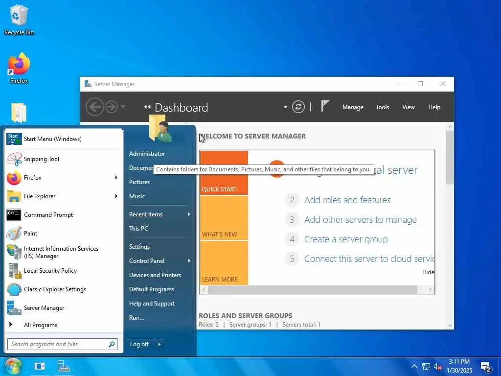501x376 pixels.
Task: Open the Tools menu
Action: click(382, 107)
